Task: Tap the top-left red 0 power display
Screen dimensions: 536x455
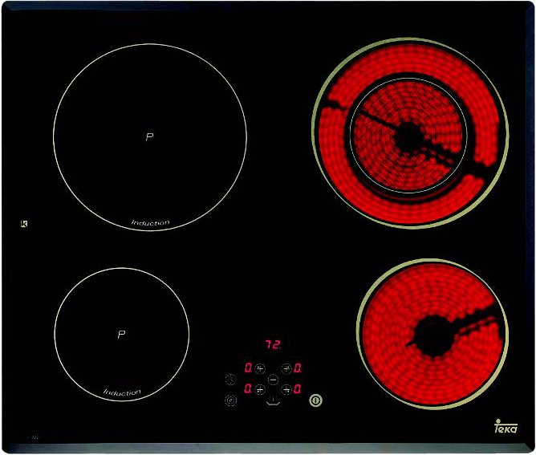Action: (248, 368)
